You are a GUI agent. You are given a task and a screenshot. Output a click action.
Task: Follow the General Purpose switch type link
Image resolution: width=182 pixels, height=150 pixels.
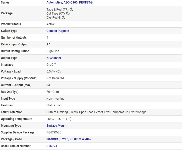click(58, 31)
